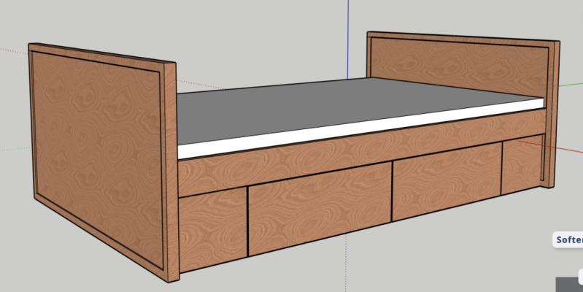Click the dark gray panel in bottom-right corner
Image resolution: width=583 pixels, height=292 pixels.
click(x=569, y=285)
